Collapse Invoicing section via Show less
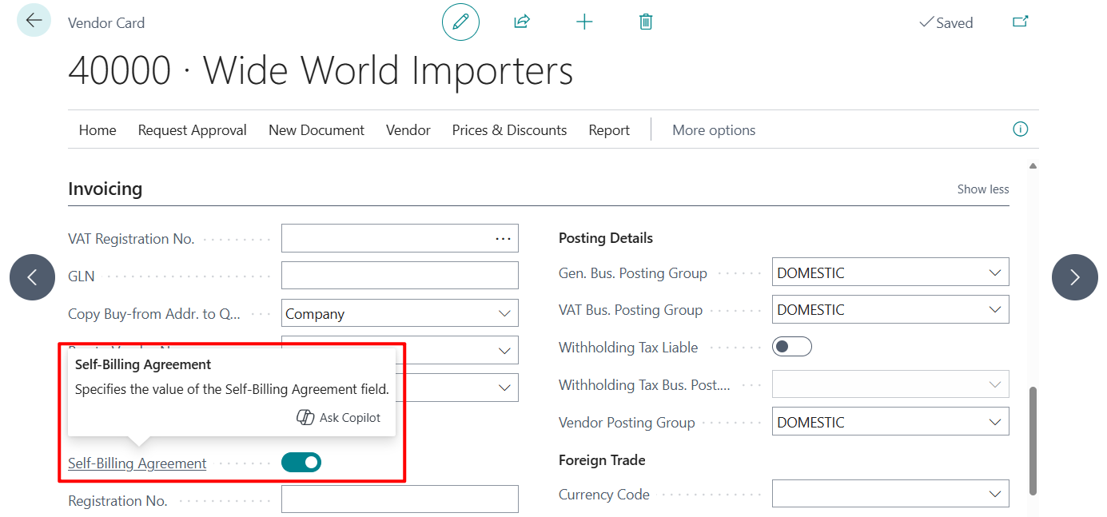This screenshot has width=1107, height=517. (x=982, y=189)
